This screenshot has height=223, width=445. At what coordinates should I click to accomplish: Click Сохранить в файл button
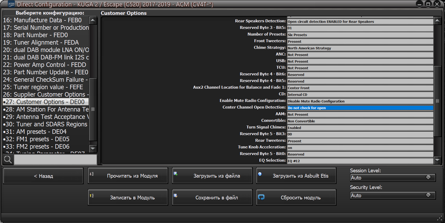[x=212, y=198]
